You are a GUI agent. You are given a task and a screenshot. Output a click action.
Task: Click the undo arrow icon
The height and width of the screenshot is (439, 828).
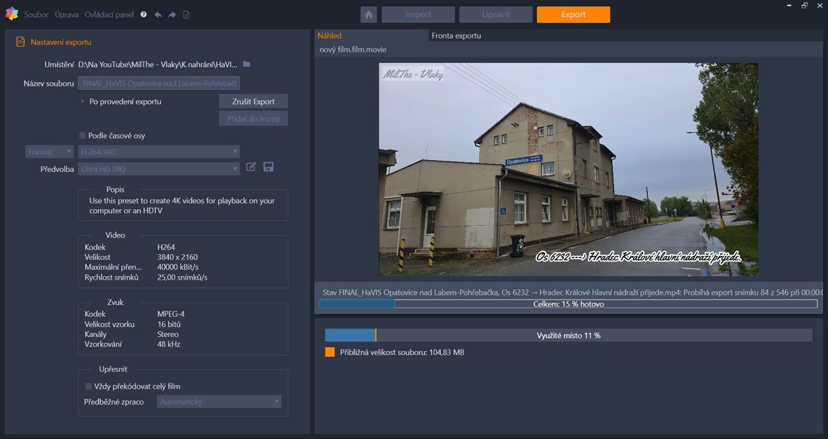158,14
